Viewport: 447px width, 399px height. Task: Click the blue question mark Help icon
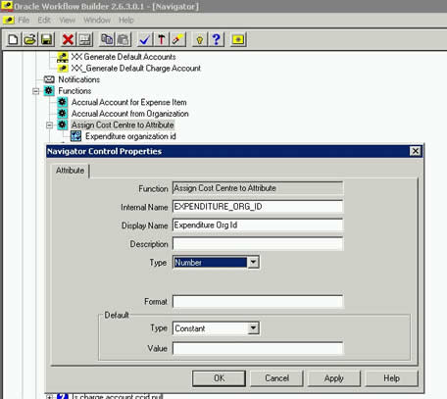[x=217, y=39]
